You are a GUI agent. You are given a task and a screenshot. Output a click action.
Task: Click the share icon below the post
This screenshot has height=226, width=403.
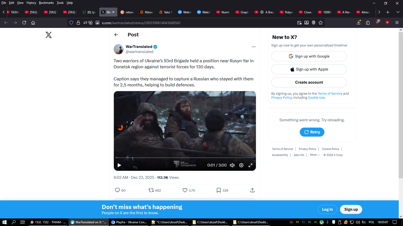252,190
